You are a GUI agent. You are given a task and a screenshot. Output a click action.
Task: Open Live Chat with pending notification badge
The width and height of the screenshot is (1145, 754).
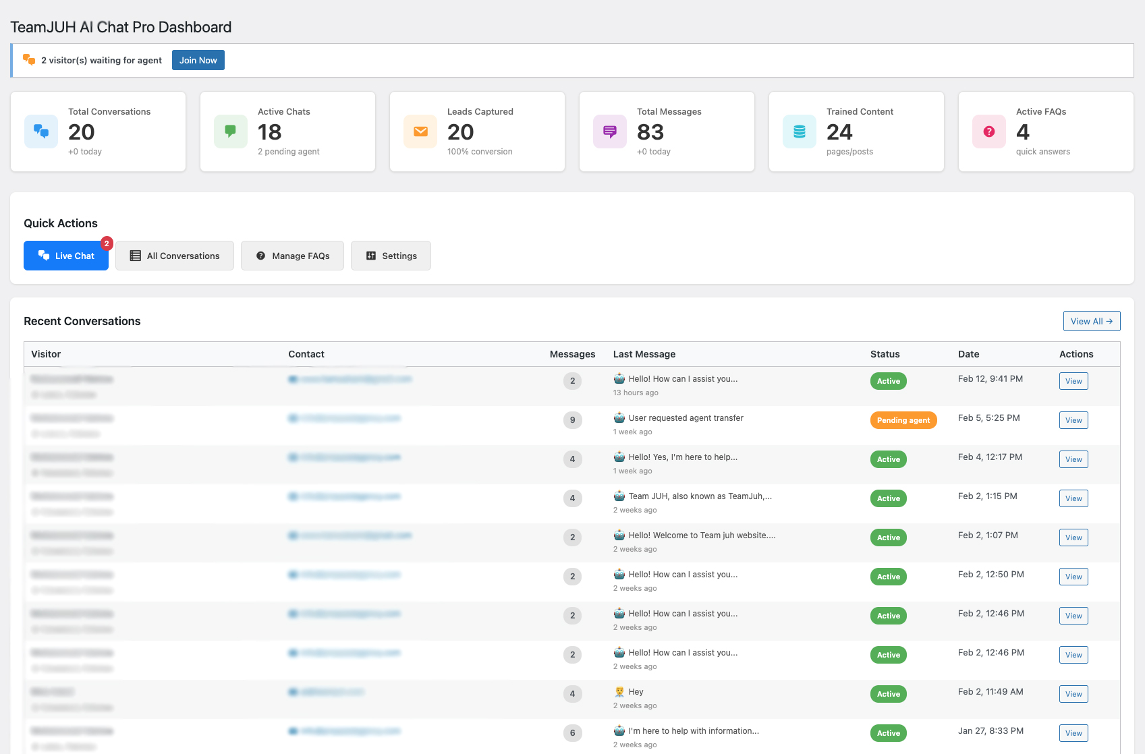point(65,256)
